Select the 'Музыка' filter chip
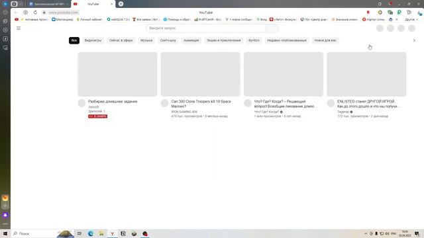Screen dimensions: 424x238 146,40
